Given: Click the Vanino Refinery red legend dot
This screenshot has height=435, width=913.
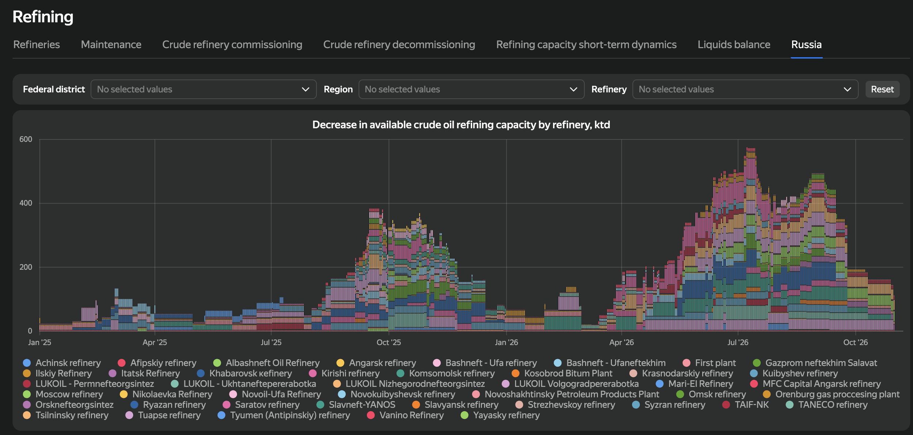Looking at the screenshot, I should point(371,415).
